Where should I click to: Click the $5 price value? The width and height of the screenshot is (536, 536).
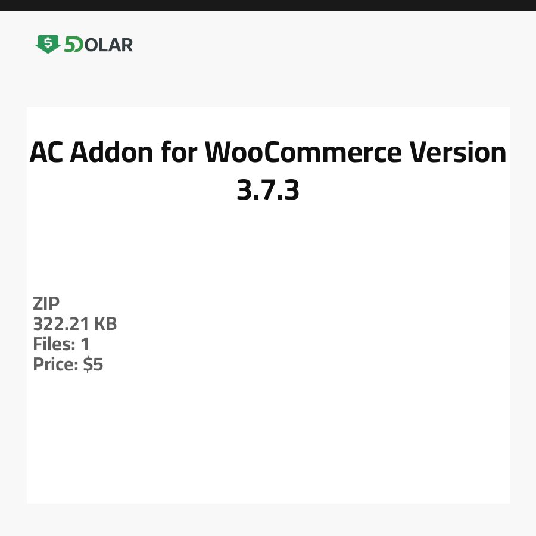[x=94, y=364]
